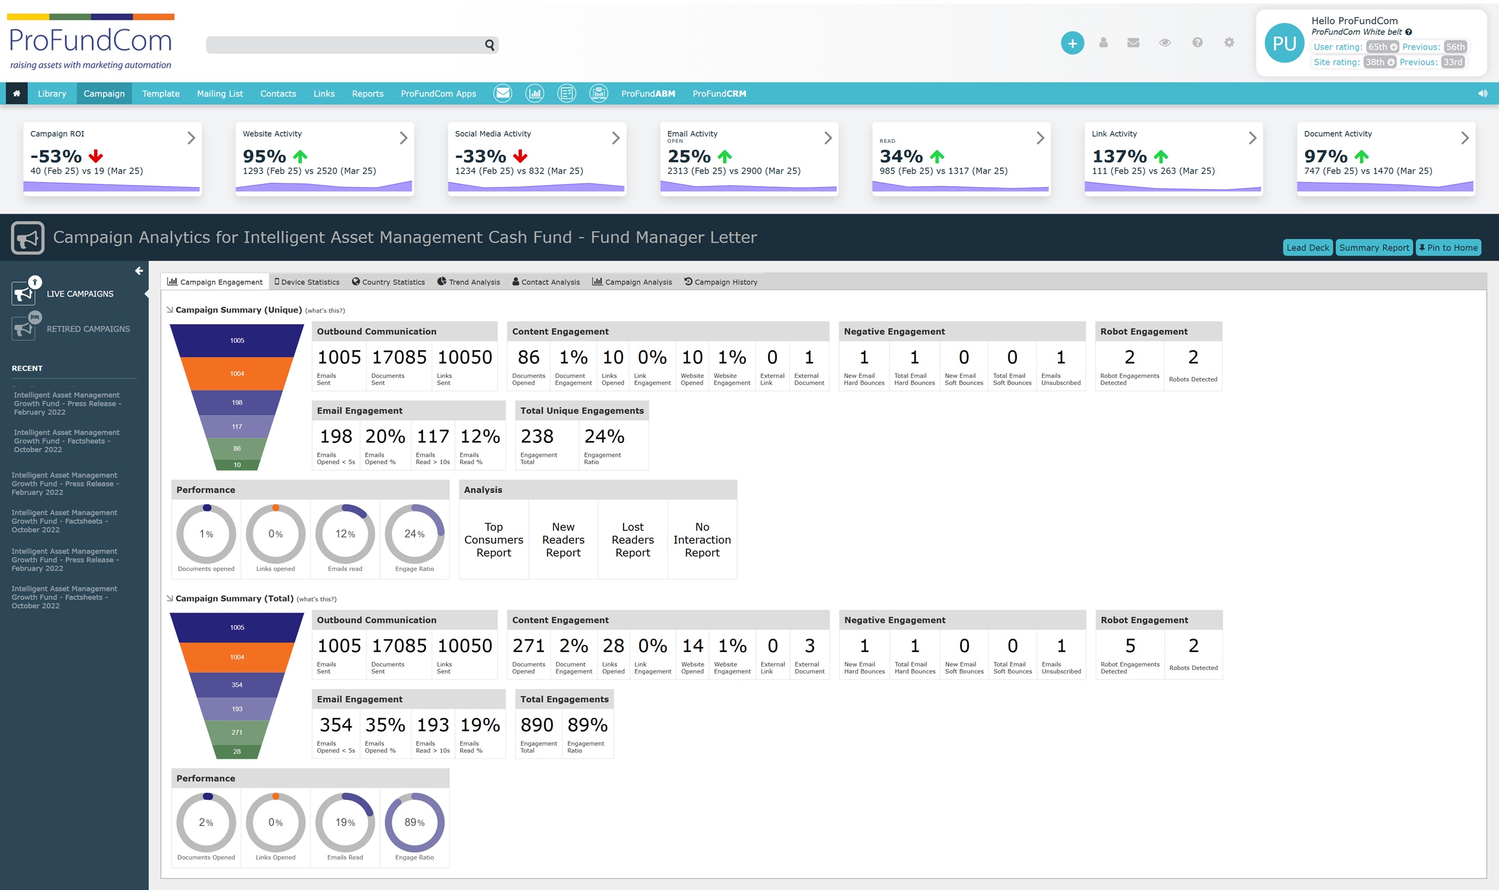The image size is (1499, 890).
Task: Expand the Campaign ROI card chevron
Action: [x=191, y=138]
